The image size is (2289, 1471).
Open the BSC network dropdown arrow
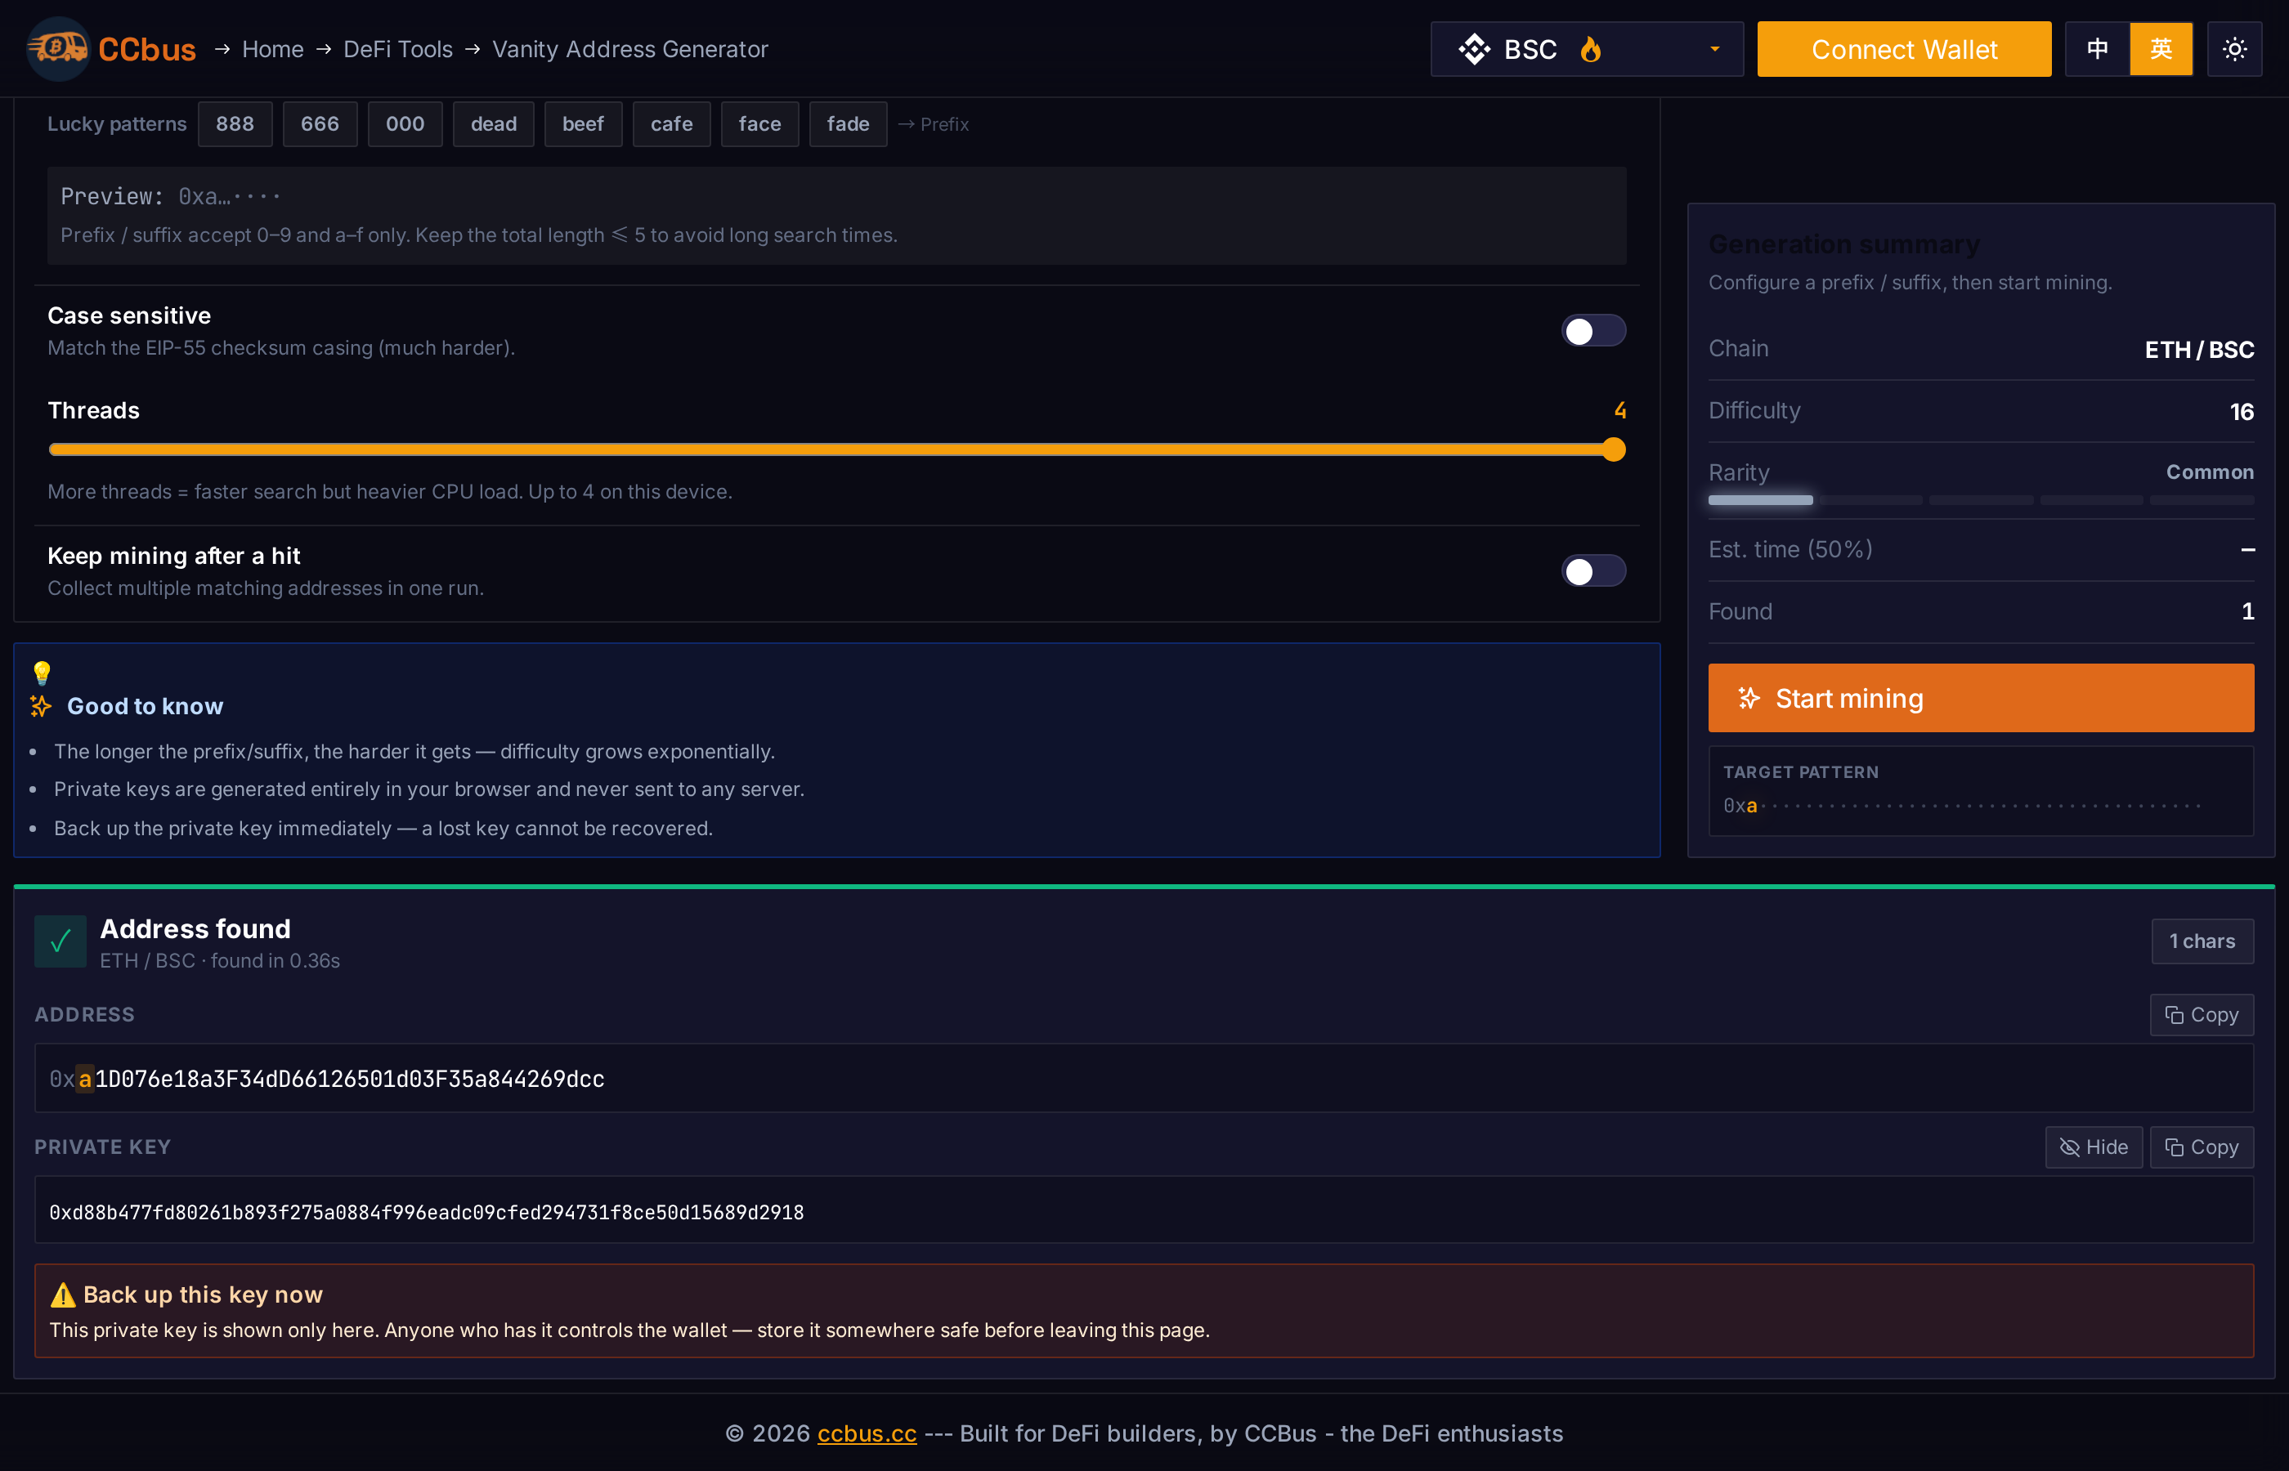[1715, 49]
